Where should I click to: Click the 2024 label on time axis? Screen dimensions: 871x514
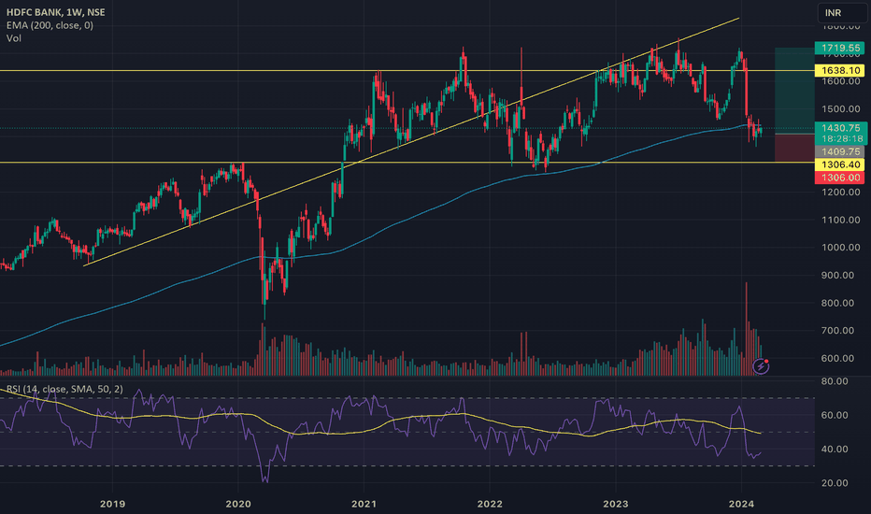coord(742,504)
